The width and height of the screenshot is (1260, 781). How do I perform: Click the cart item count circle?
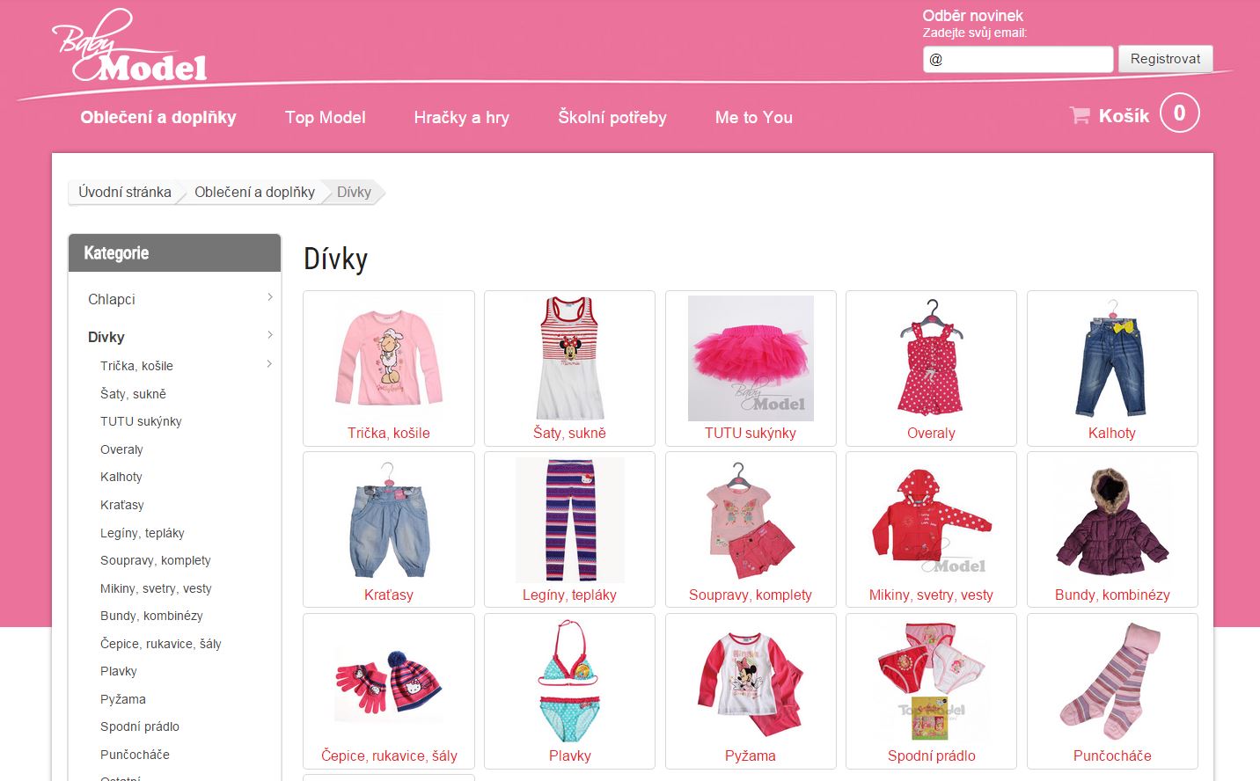[1179, 113]
